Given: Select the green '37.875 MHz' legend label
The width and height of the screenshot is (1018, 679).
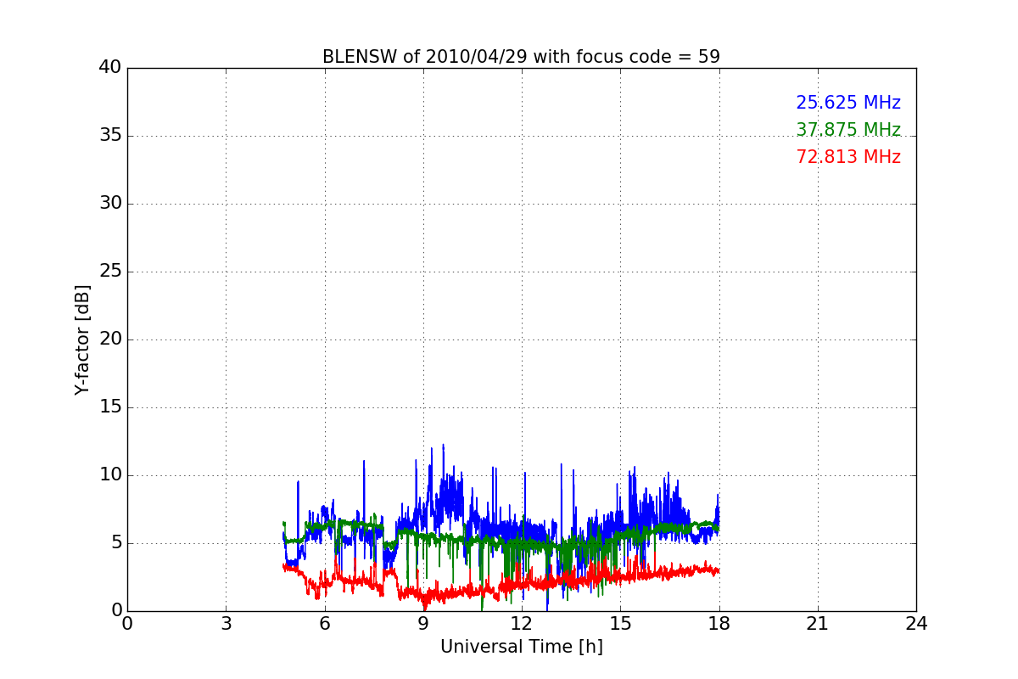Looking at the screenshot, I should (848, 130).
